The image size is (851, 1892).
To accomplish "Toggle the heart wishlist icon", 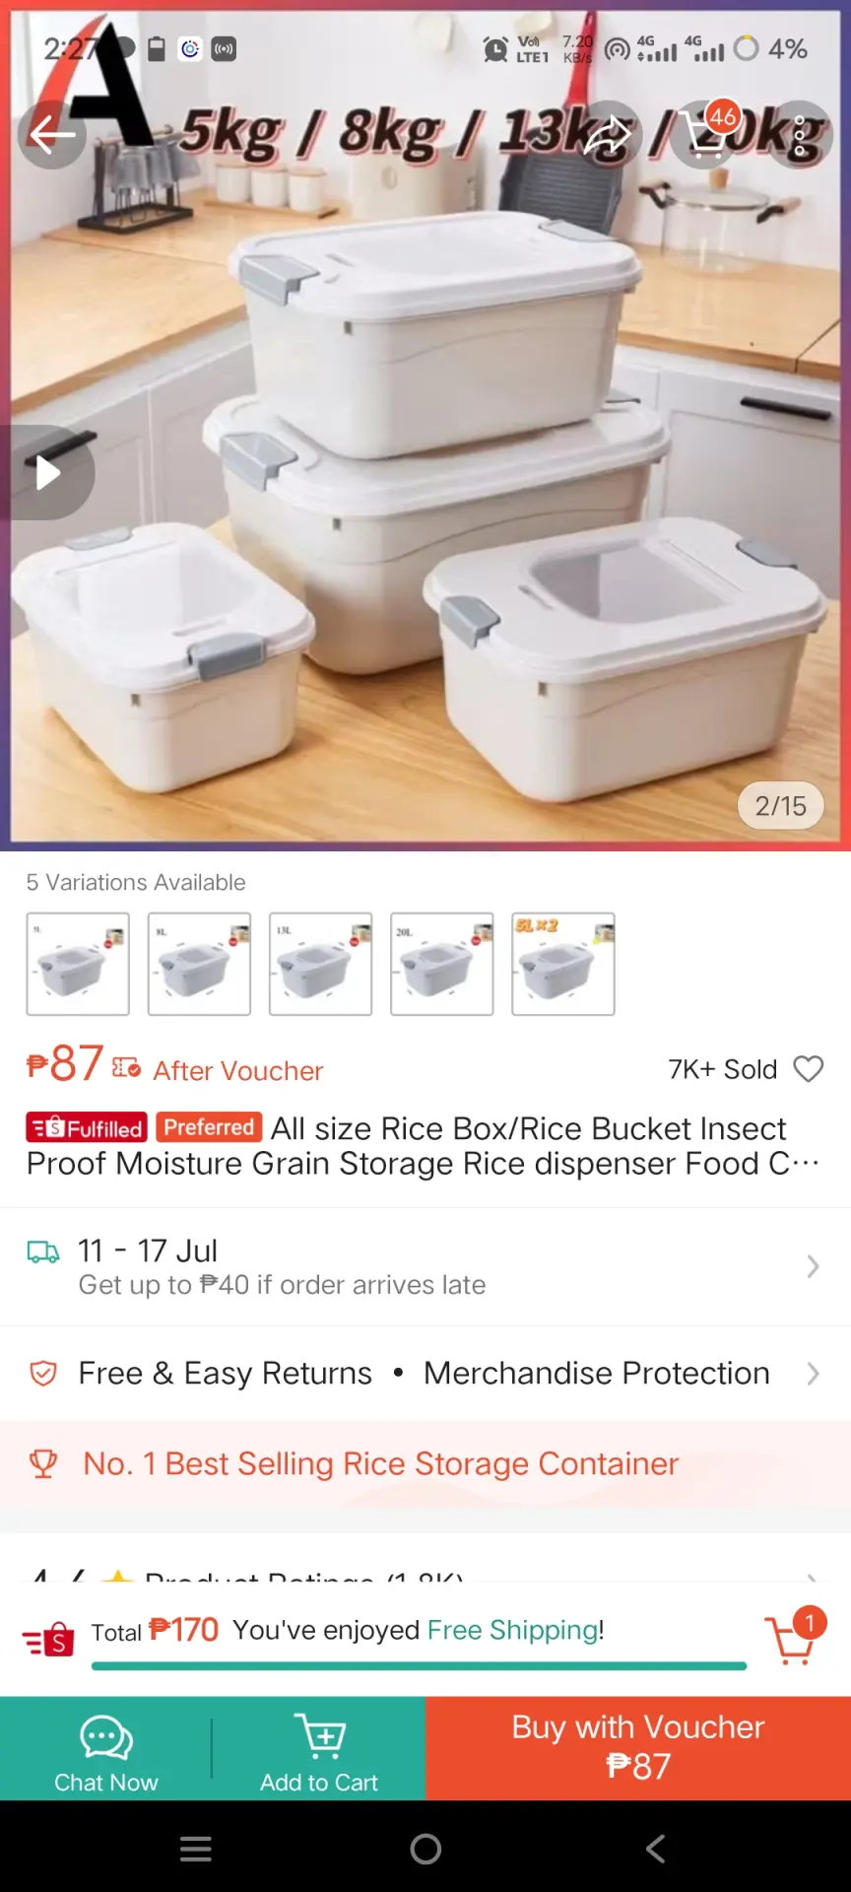I will coord(809,1069).
